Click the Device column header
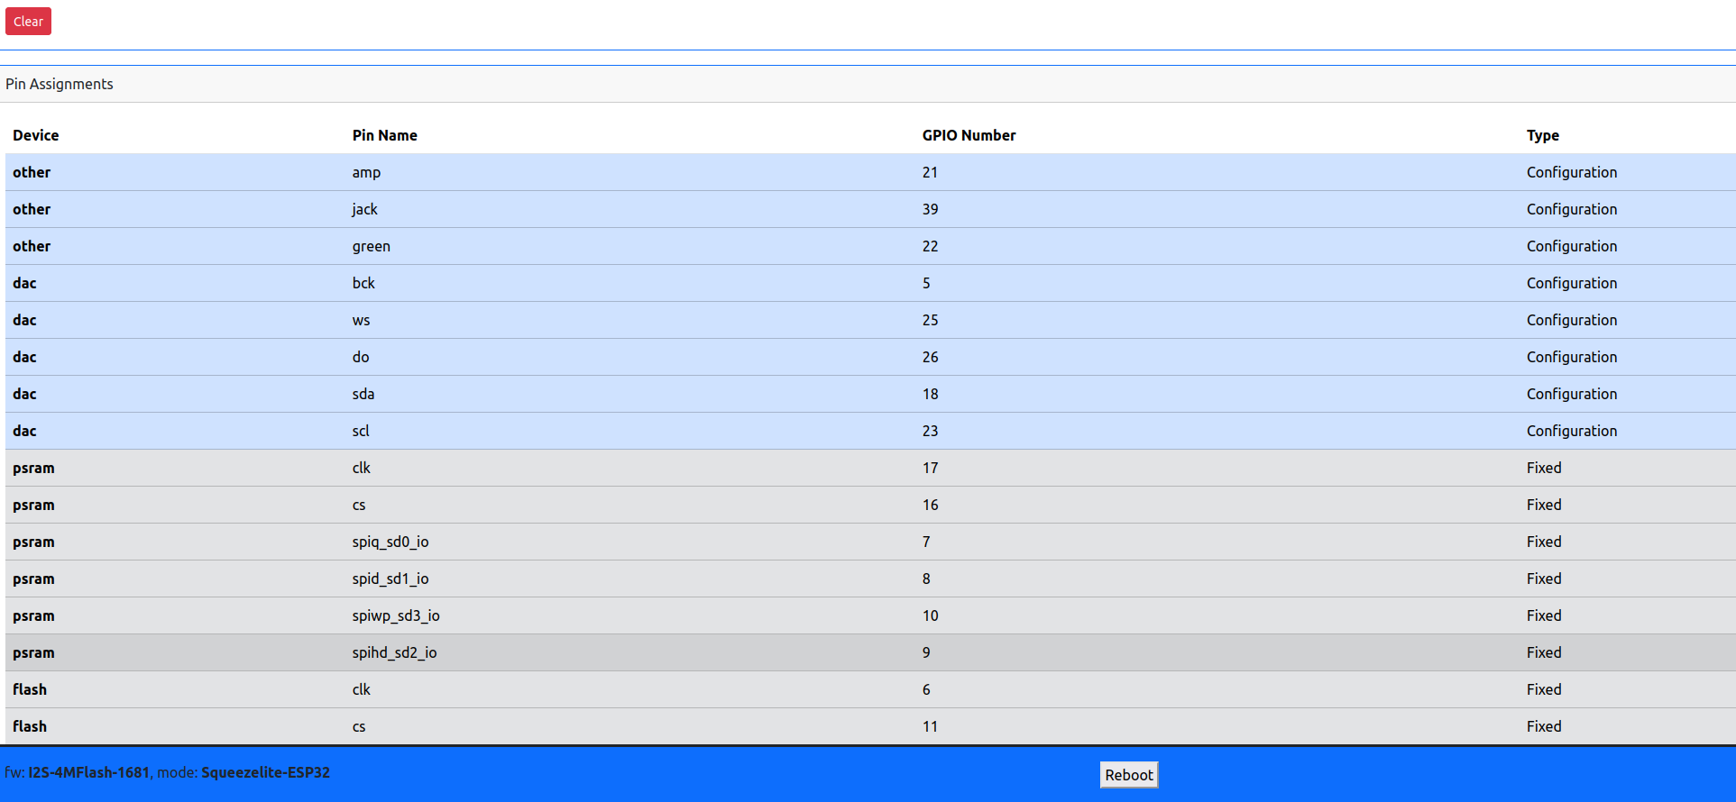1736x802 pixels. [x=36, y=135]
